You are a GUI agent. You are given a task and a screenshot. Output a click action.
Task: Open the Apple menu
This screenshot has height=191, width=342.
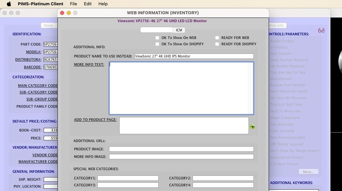pos(9,4)
